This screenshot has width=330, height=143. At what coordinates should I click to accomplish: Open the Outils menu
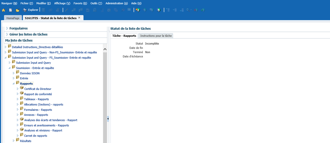tap(96, 4)
